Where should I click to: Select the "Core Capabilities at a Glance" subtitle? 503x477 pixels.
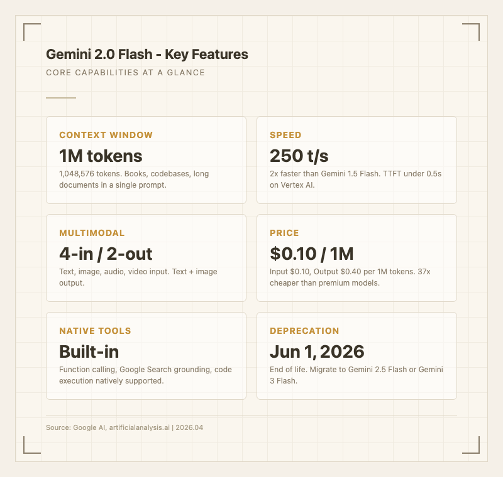click(x=125, y=73)
